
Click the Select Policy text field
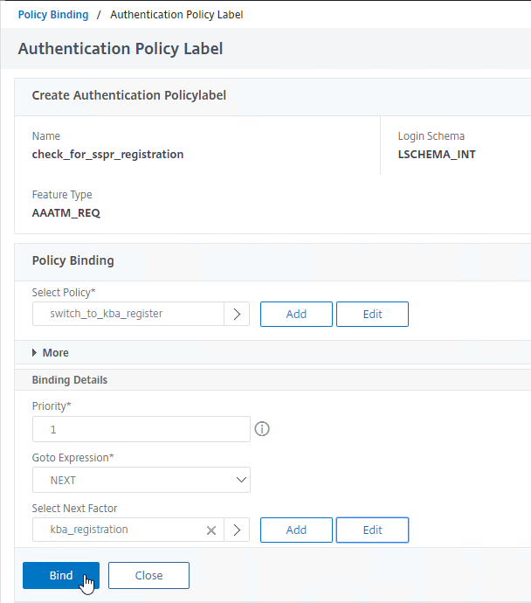point(128,314)
